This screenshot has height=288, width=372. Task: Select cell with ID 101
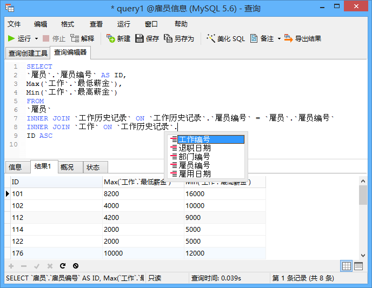click(x=56, y=194)
